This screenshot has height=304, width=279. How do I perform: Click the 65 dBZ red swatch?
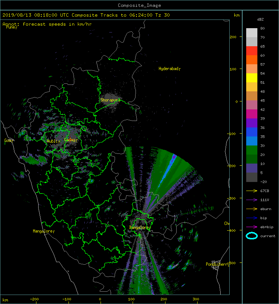(x=252, y=51)
